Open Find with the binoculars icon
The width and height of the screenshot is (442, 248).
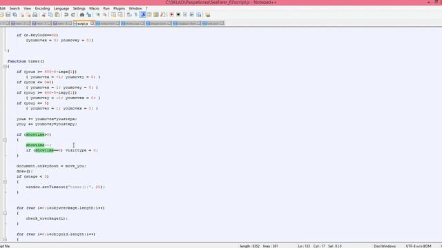point(81,14)
